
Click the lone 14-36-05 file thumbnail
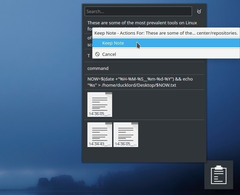coord(100,105)
